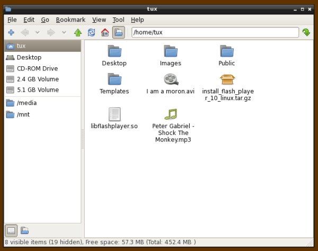Screen dimensions: 318x251
Task: Click the /home/tux address field
Action: [215, 33]
